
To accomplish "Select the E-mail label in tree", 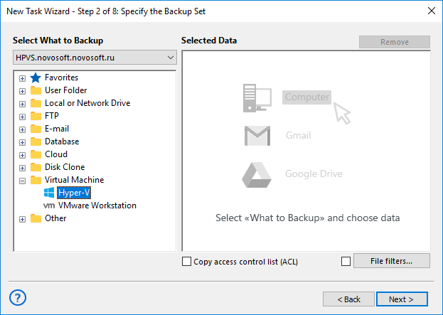I will 57,129.
